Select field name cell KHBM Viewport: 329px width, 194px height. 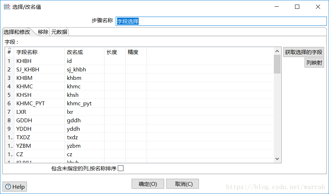click(x=39, y=78)
